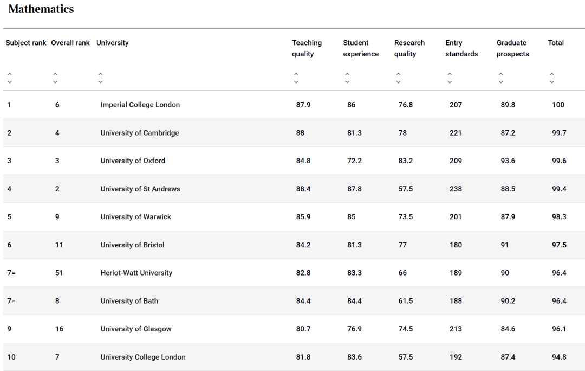Image resolution: width=585 pixels, height=371 pixels.
Task: Click Cambridge entry standards 221
Action: point(456,133)
